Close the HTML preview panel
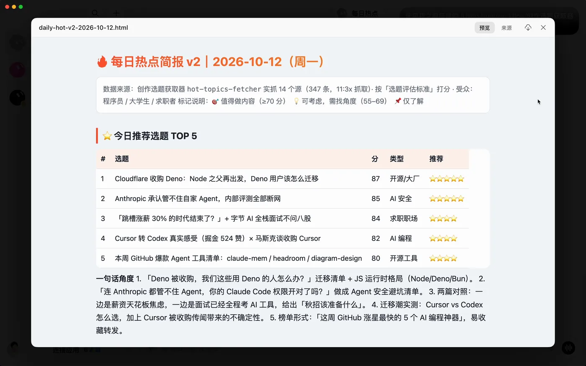586x366 pixels. pos(543,28)
